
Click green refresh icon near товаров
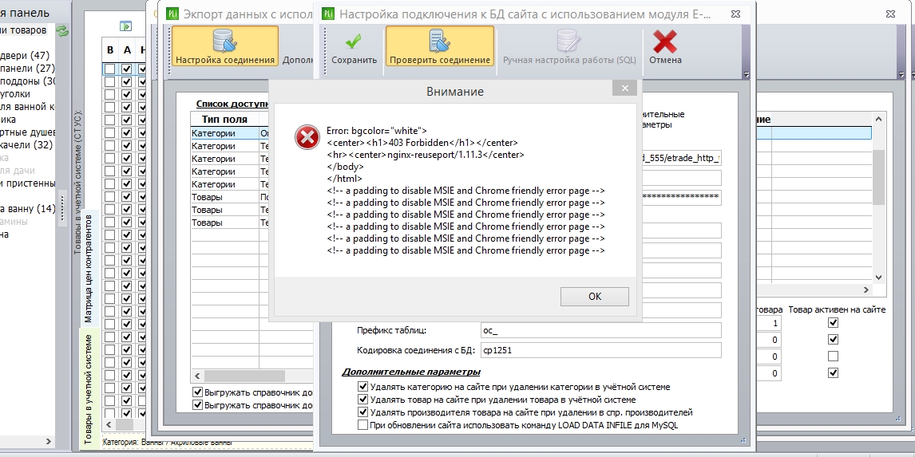[x=61, y=30]
